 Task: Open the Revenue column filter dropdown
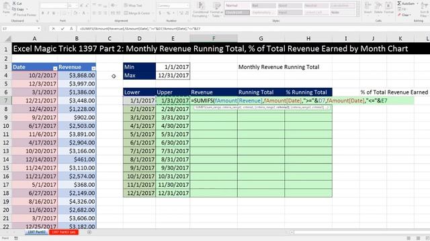click(93, 68)
